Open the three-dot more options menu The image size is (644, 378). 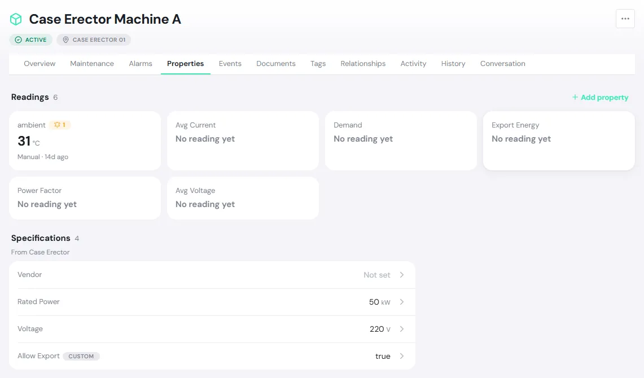625,19
